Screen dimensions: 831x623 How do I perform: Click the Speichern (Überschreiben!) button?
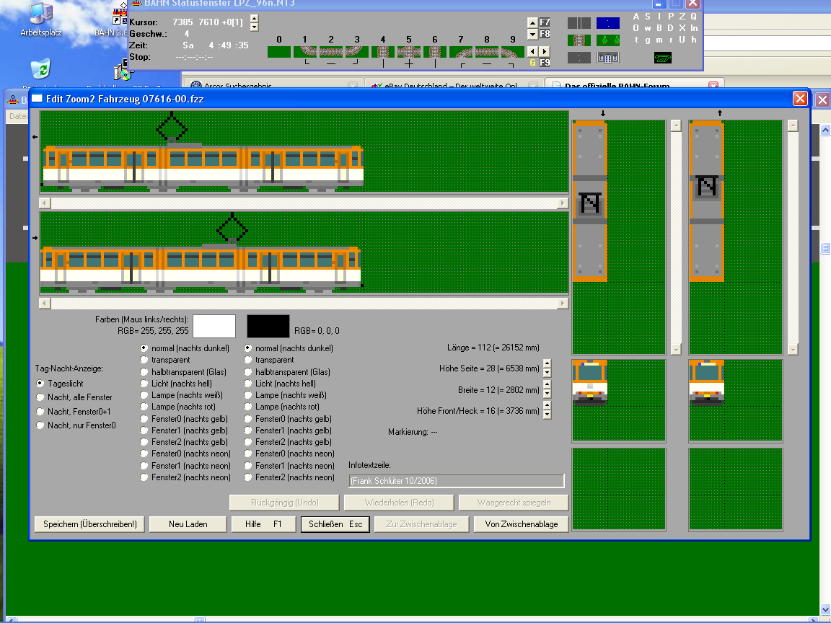pos(90,524)
